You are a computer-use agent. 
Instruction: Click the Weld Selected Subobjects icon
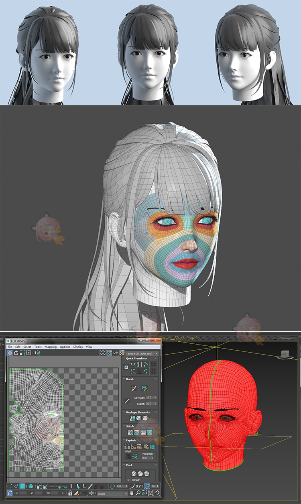pyautogui.click(x=135, y=457)
